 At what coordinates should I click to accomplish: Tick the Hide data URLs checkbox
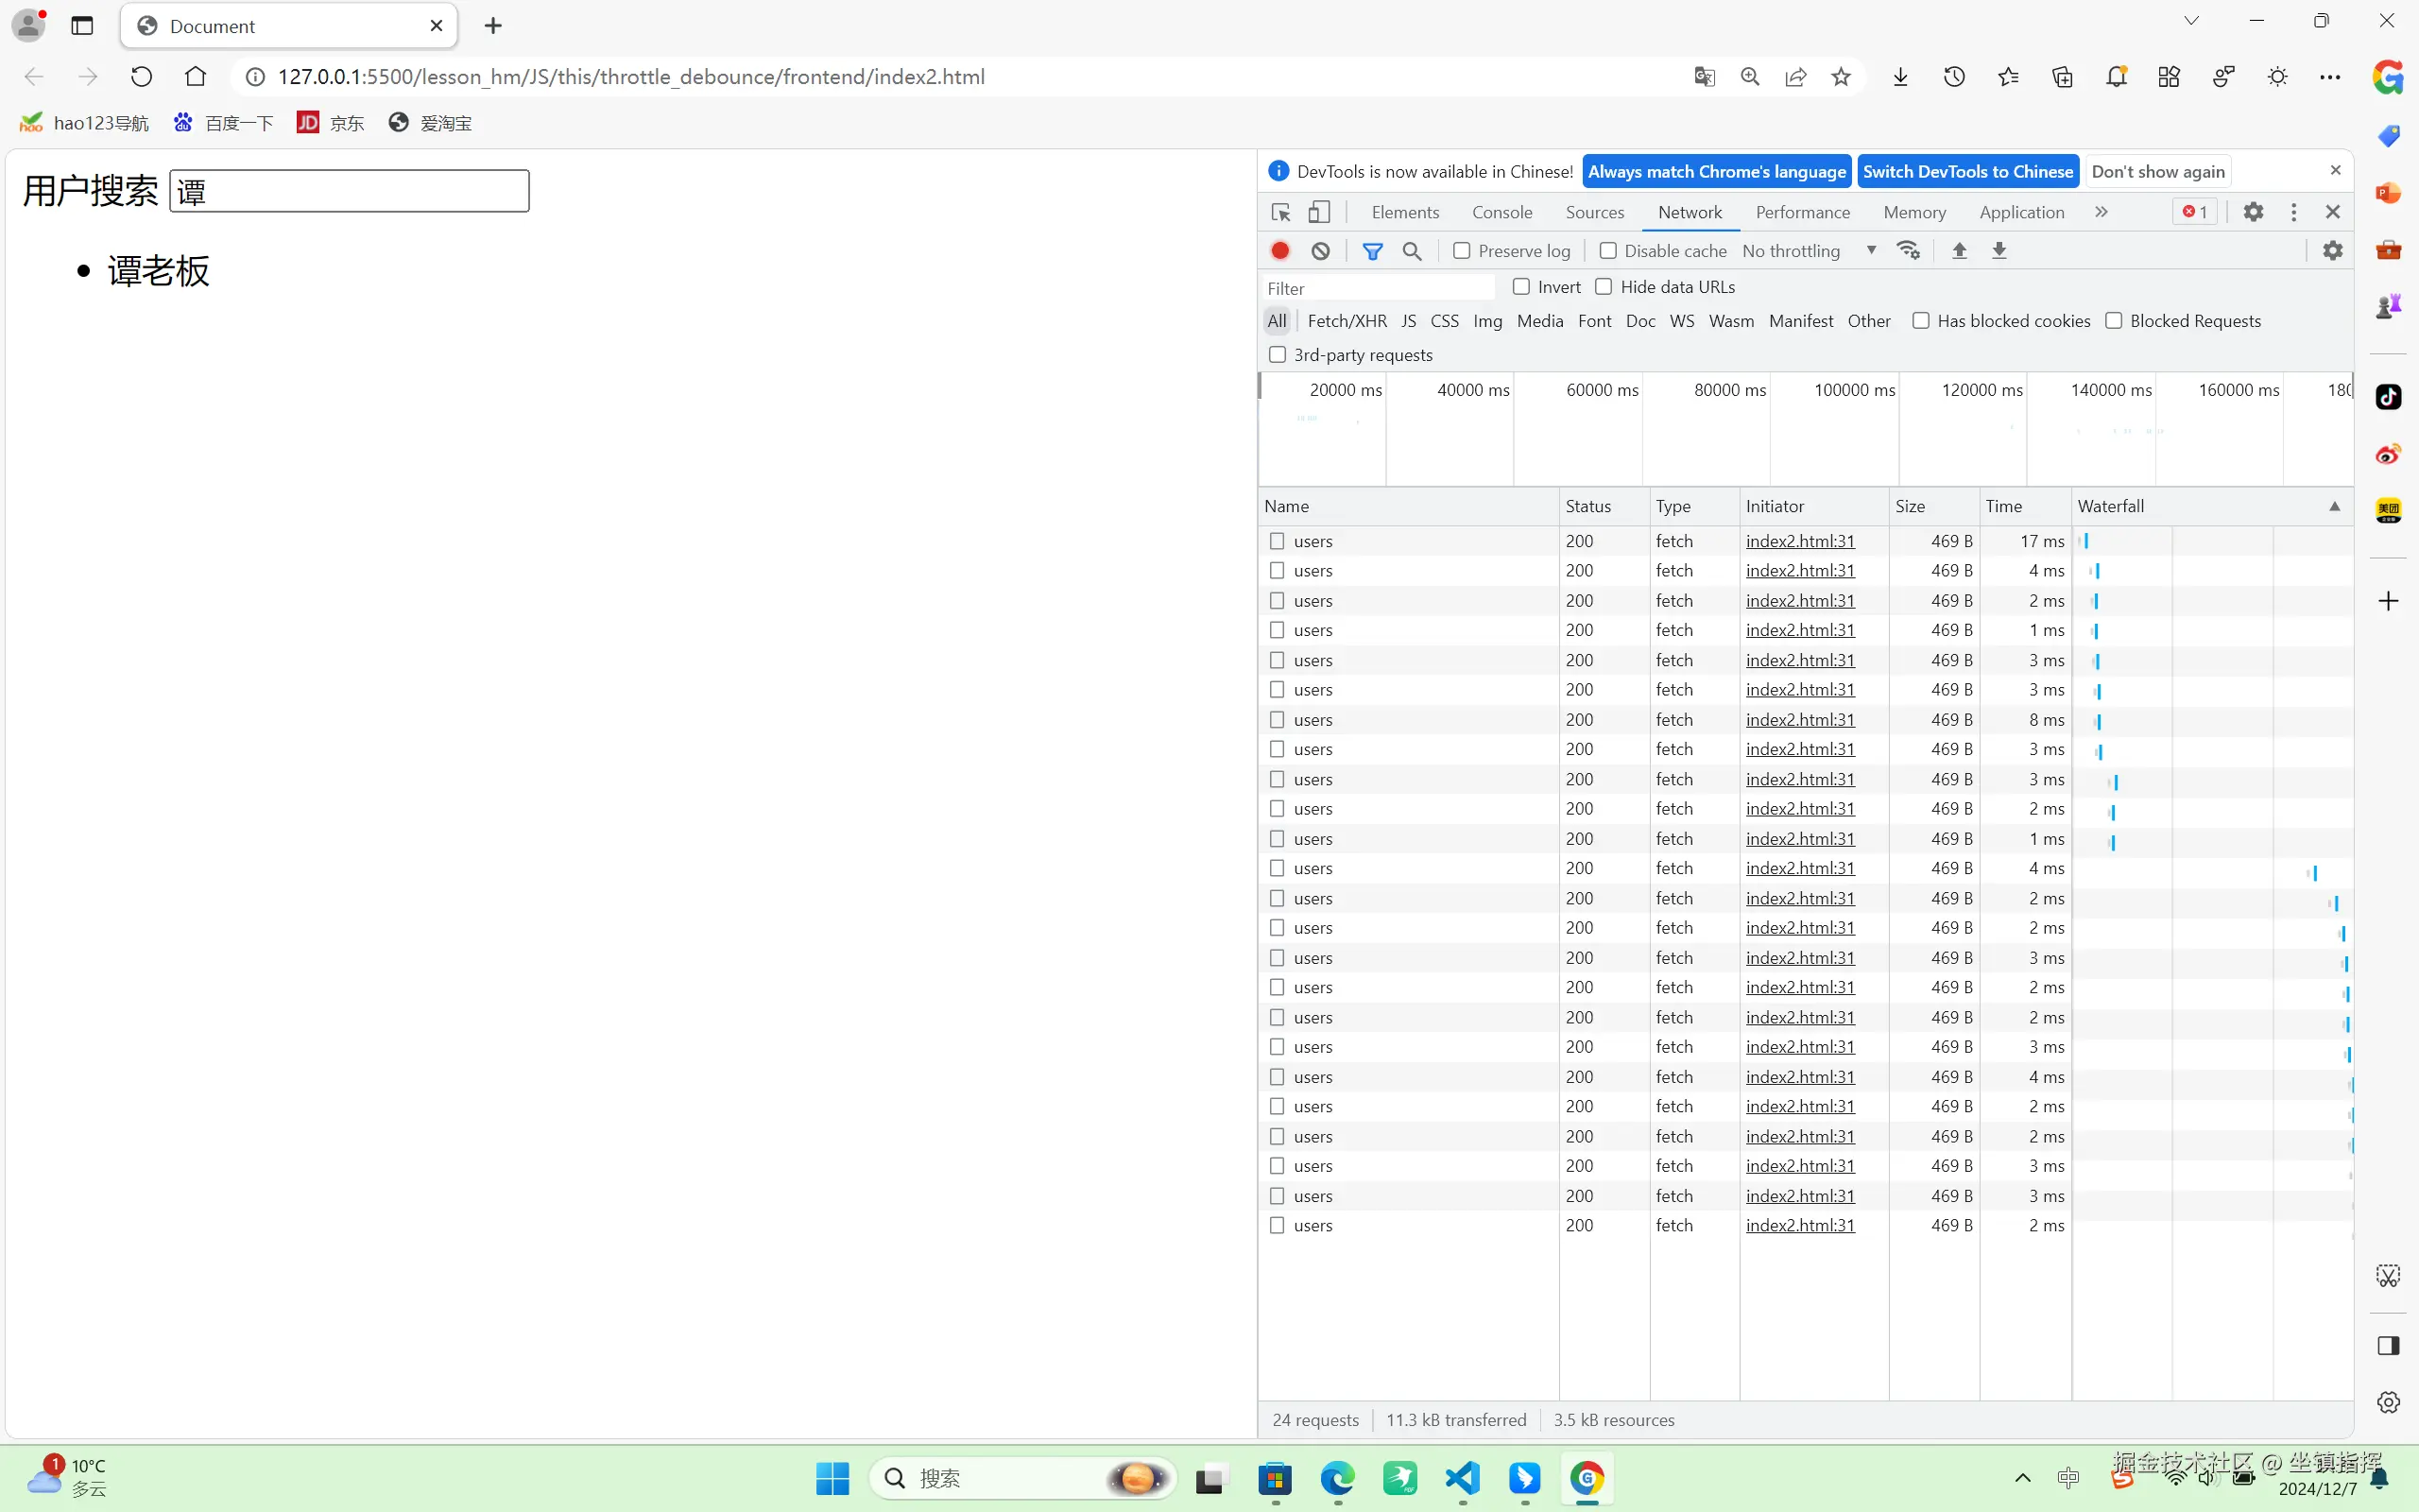coord(1604,287)
